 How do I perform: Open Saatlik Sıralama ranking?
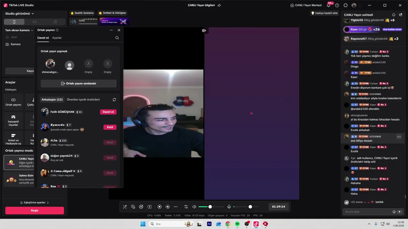click(x=82, y=13)
